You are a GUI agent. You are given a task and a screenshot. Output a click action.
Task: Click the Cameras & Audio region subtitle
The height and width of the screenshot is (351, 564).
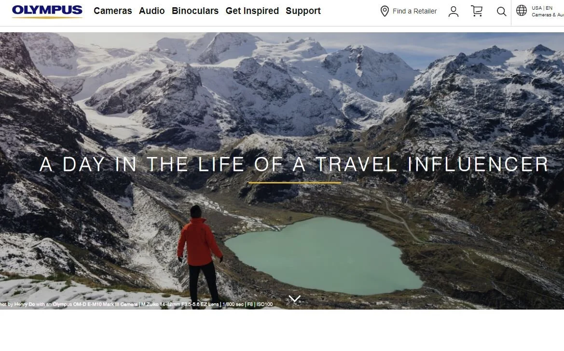pos(548,15)
